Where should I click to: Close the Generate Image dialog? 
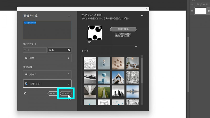click(x=147, y=9)
